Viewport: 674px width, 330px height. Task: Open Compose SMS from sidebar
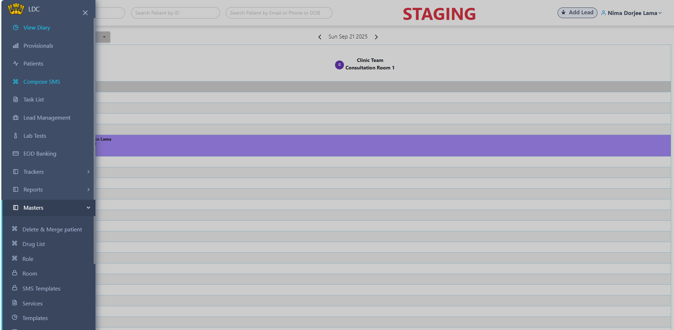[42, 82]
